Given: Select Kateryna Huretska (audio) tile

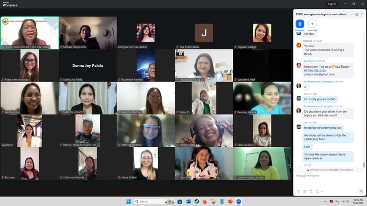Looking at the screenshot, I should click(146, 33).
